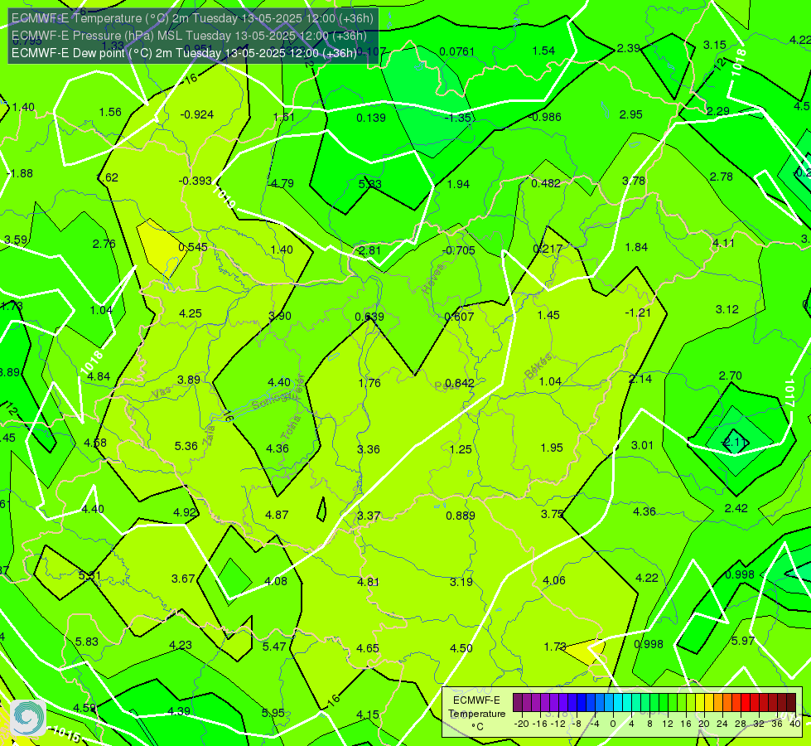Click the dew point value 0.639
This screenshot has height=746, width=811.
(x=369, y=317)
